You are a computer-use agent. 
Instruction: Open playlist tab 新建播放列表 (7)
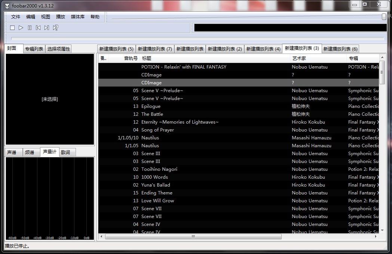tap(155, 49)
